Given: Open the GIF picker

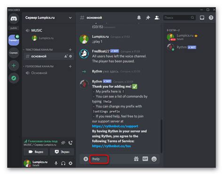Looking at the screenshot, I should point(145,159).
